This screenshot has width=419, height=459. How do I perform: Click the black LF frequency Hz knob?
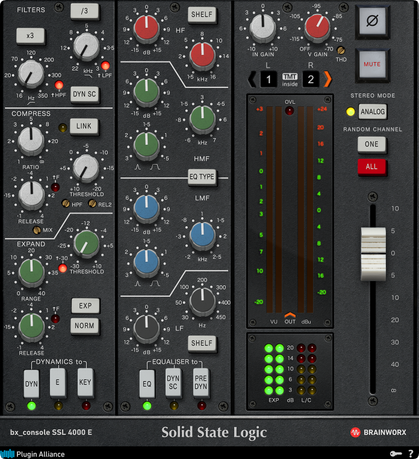pos(202,301)
